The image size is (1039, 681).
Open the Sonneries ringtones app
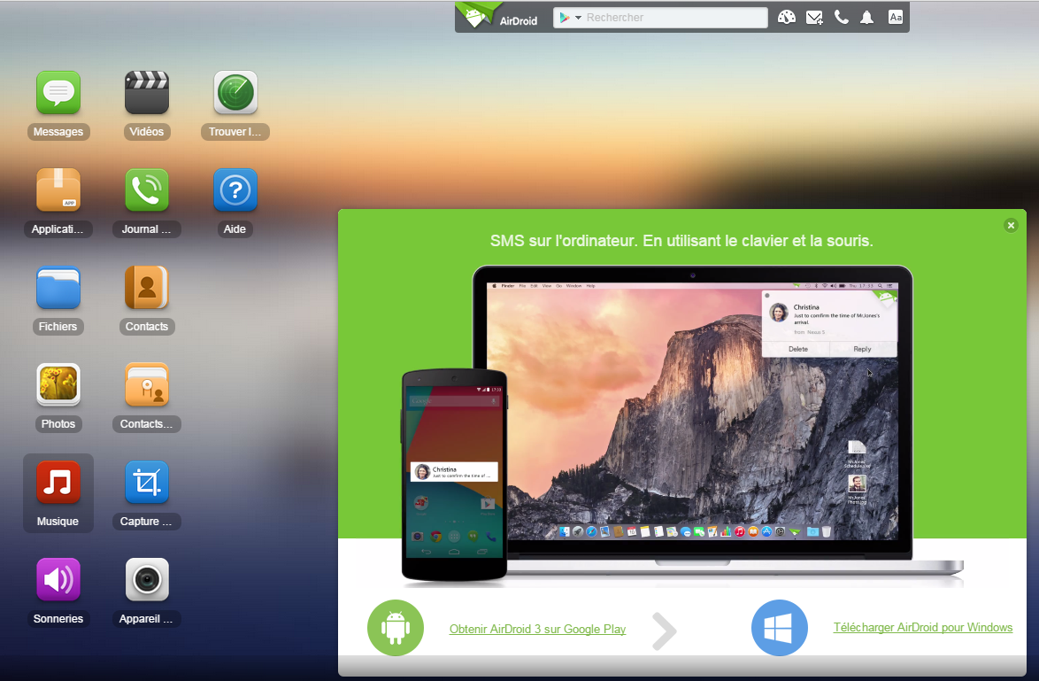point(58,580)
